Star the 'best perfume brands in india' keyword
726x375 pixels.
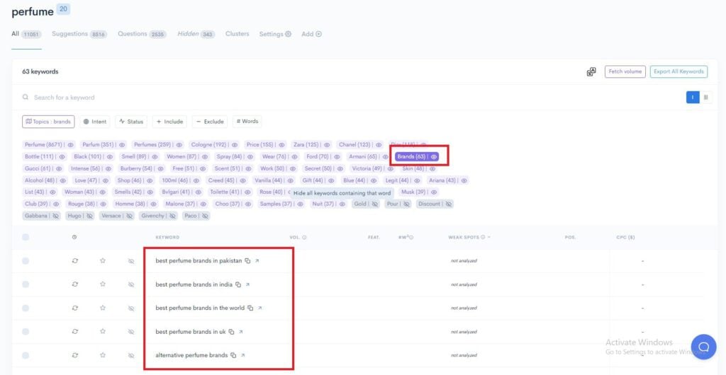point(103,284)
